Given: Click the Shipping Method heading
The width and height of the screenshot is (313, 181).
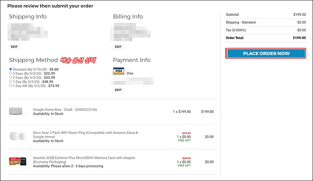Looking at the screenshot, I should click(33, 60).
